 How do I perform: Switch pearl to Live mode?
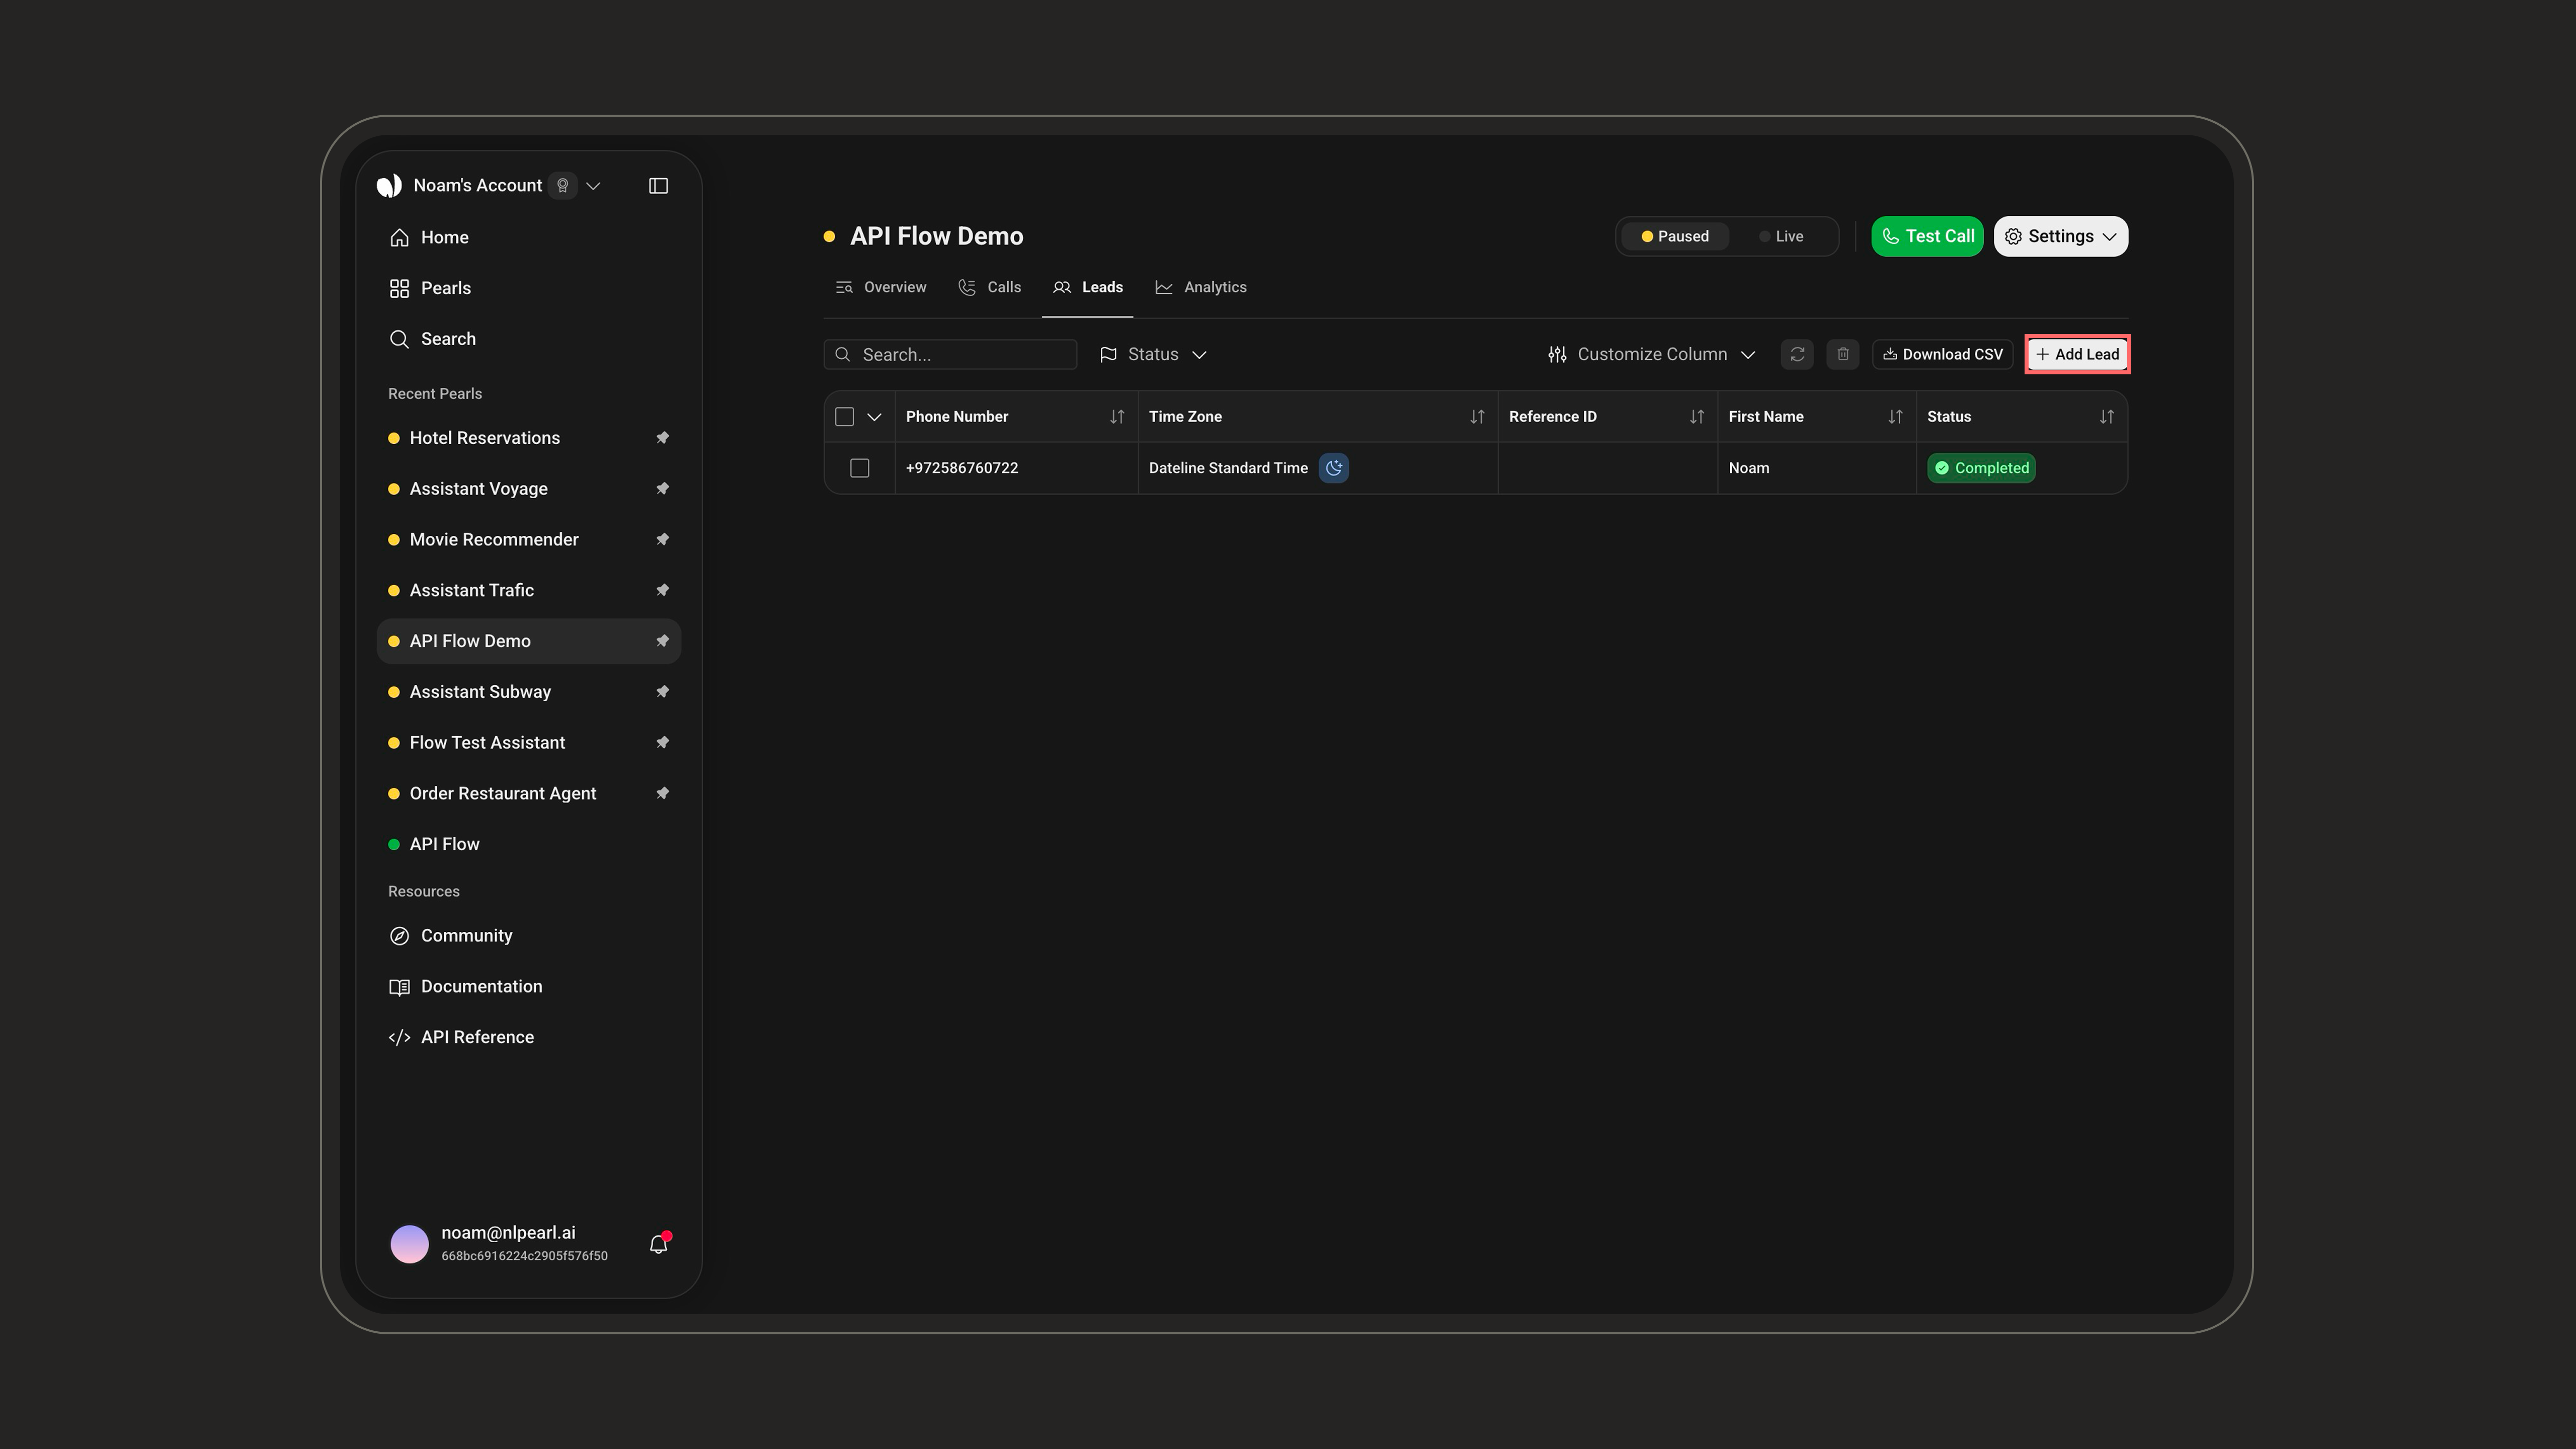click(x=1781, y=237)
